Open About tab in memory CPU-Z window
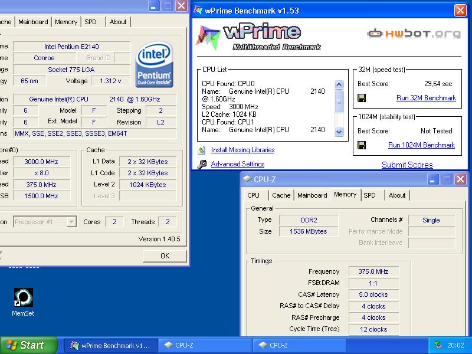 pyautogui.click(x=397, y=195)
